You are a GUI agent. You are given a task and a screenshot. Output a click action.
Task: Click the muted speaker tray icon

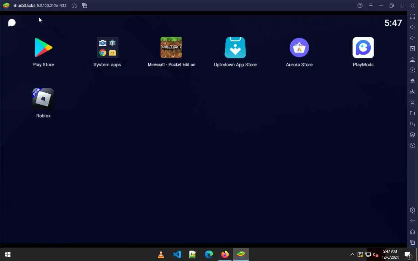376,254
